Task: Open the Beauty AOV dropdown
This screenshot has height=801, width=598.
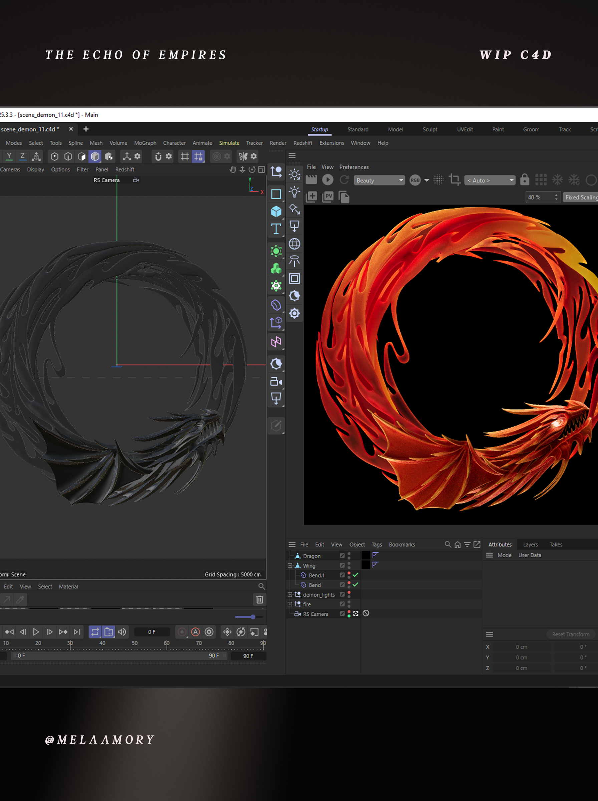Action: (x=379, y=180)
